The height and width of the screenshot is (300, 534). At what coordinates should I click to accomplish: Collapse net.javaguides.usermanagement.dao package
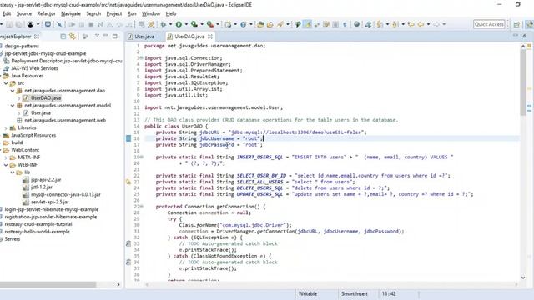(x=13, y=91)
